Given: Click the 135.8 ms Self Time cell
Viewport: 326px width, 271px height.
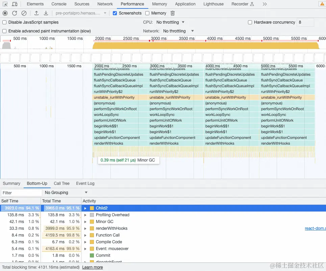Looking at the screenshot, I should [x=20, y=215].
